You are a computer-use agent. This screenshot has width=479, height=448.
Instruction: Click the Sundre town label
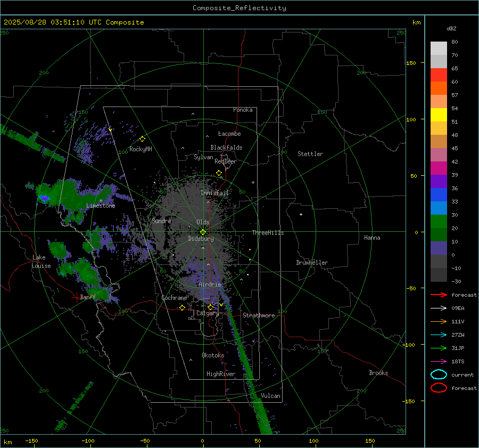pyautogui.click(x=161, y=221)
